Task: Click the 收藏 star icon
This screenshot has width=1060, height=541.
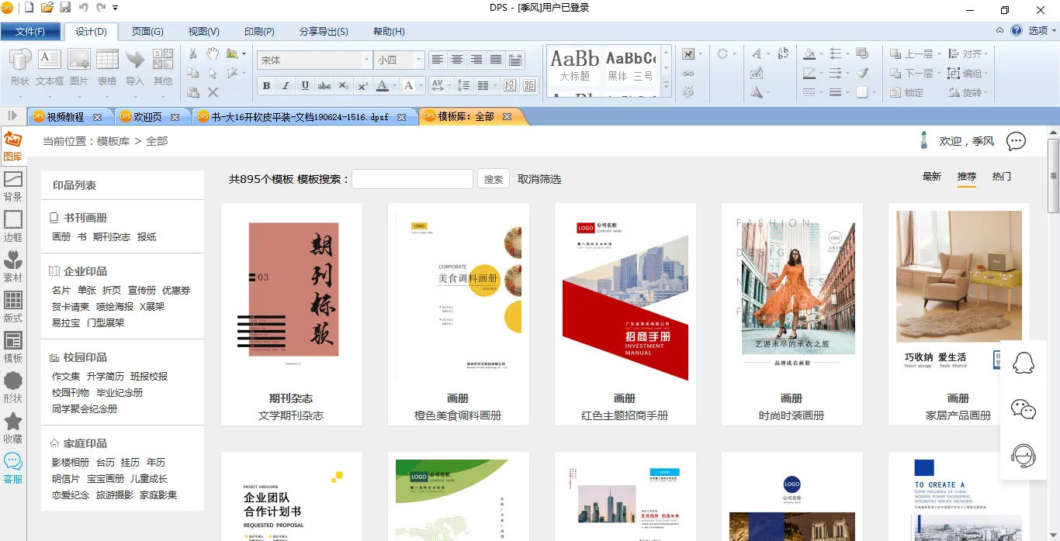Action: pyautogui.click(x=12, y=428)
